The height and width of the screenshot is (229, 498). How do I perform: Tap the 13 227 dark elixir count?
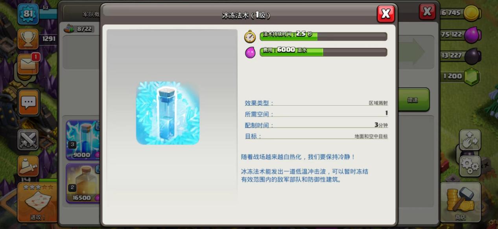coord(451,56)
